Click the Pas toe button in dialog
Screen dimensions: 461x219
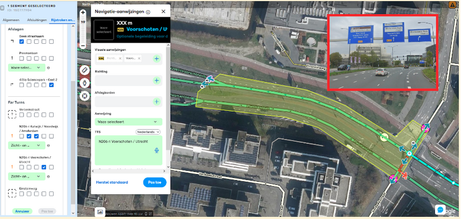click(154, 182)
